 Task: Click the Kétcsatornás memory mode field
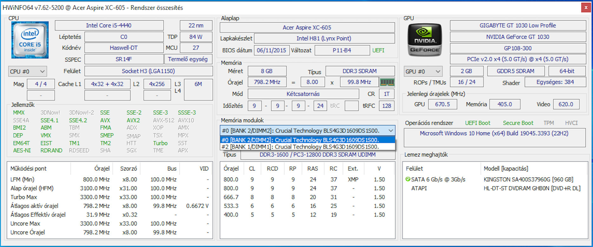303,94
